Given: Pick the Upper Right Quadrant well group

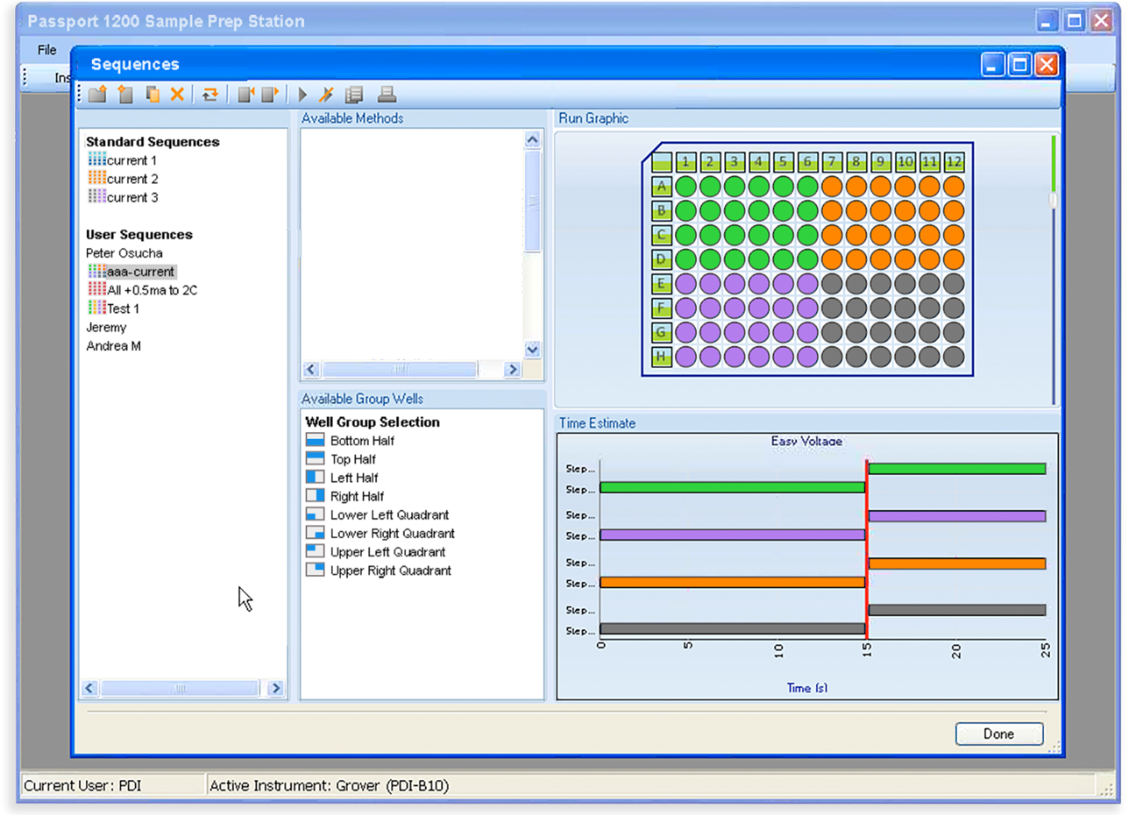Looking at the screenshot, I should [x=390, y=570].
